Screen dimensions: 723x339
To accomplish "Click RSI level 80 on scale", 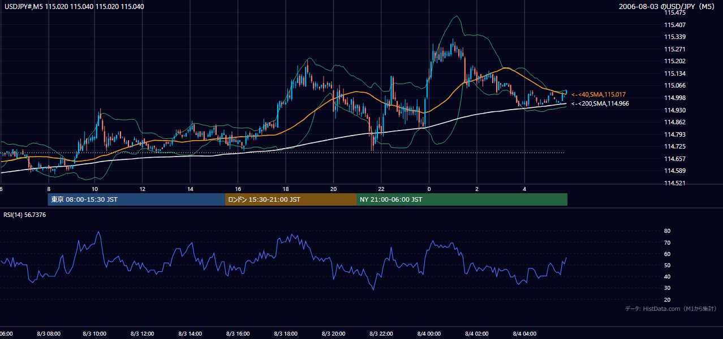I will click(x=667, y=231).
